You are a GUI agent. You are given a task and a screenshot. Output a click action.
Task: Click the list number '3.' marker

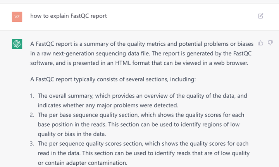[x=32, y=143]
